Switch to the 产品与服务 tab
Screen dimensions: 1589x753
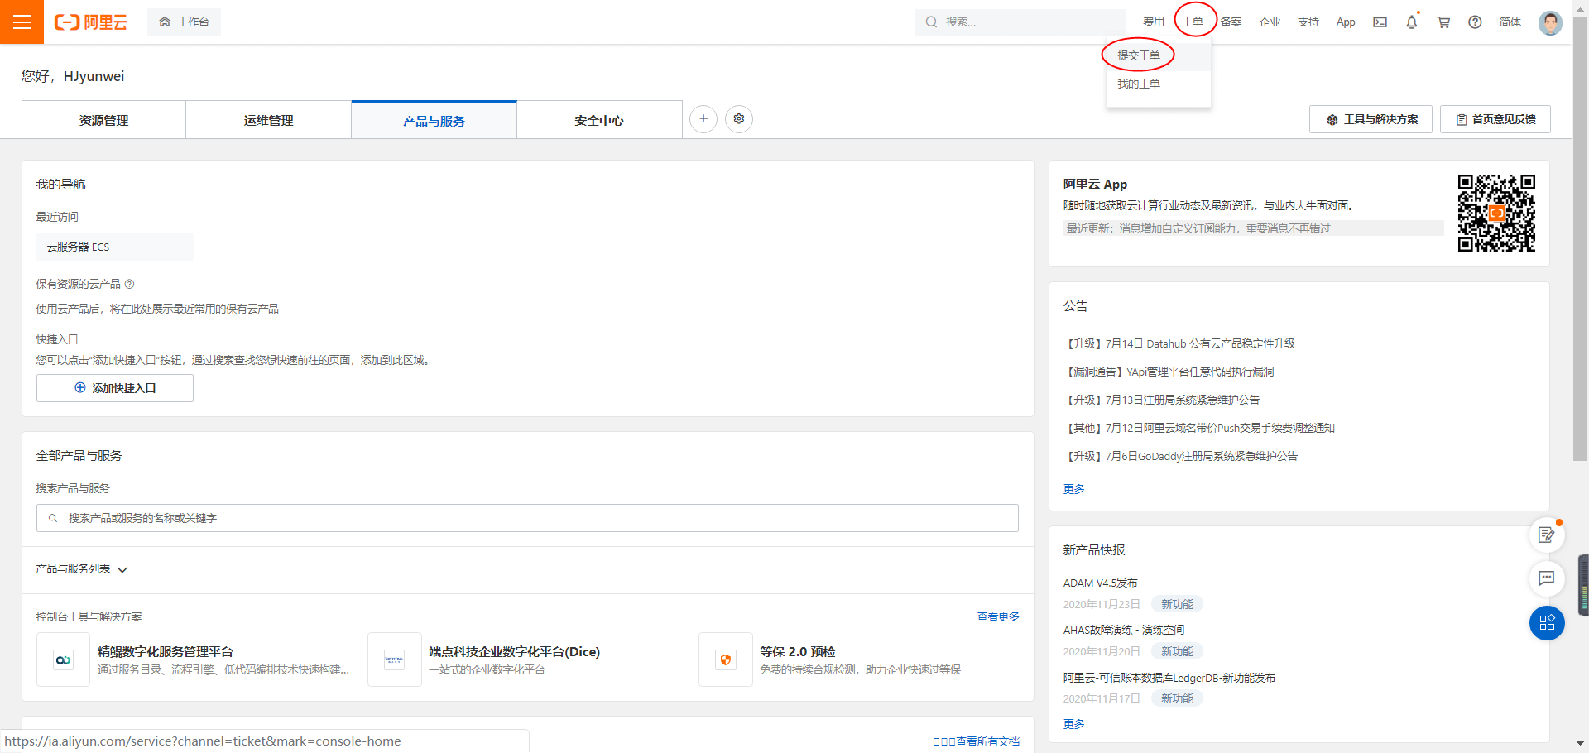434,120
